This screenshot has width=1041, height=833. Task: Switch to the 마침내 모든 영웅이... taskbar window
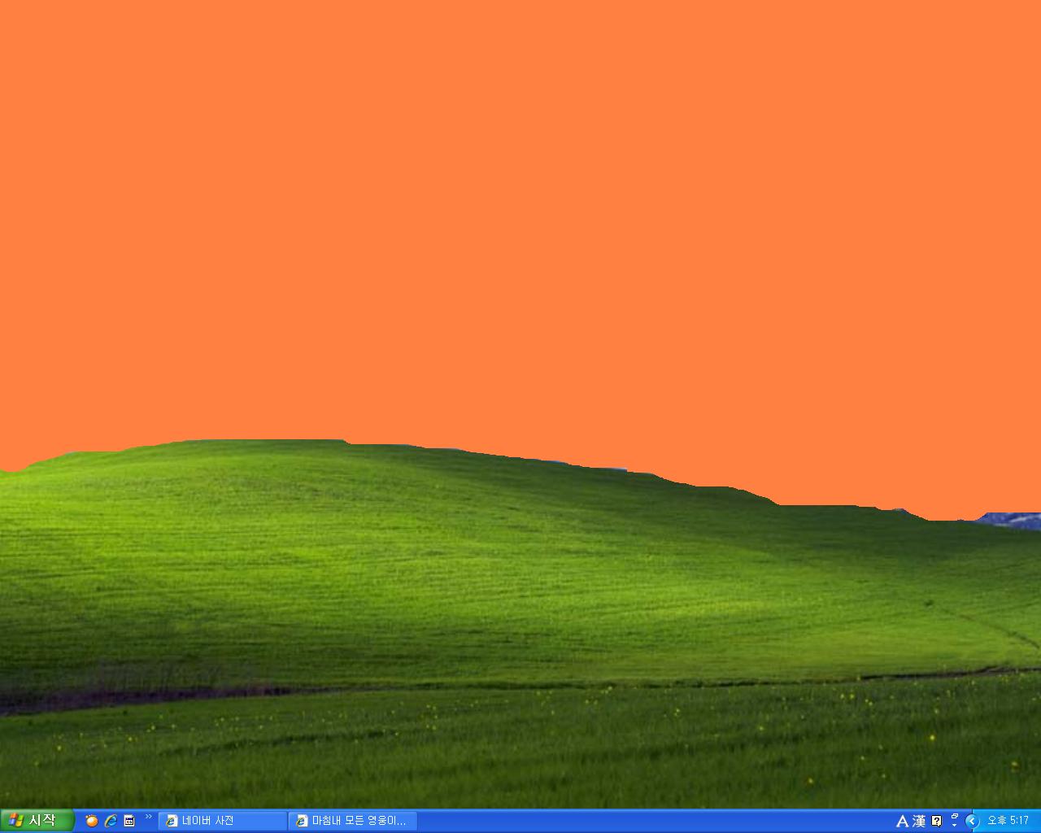(353, 821)
